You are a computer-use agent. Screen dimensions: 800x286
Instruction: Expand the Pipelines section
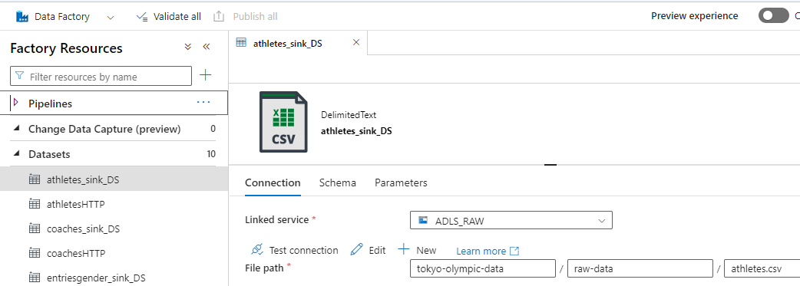pos(15,103)
